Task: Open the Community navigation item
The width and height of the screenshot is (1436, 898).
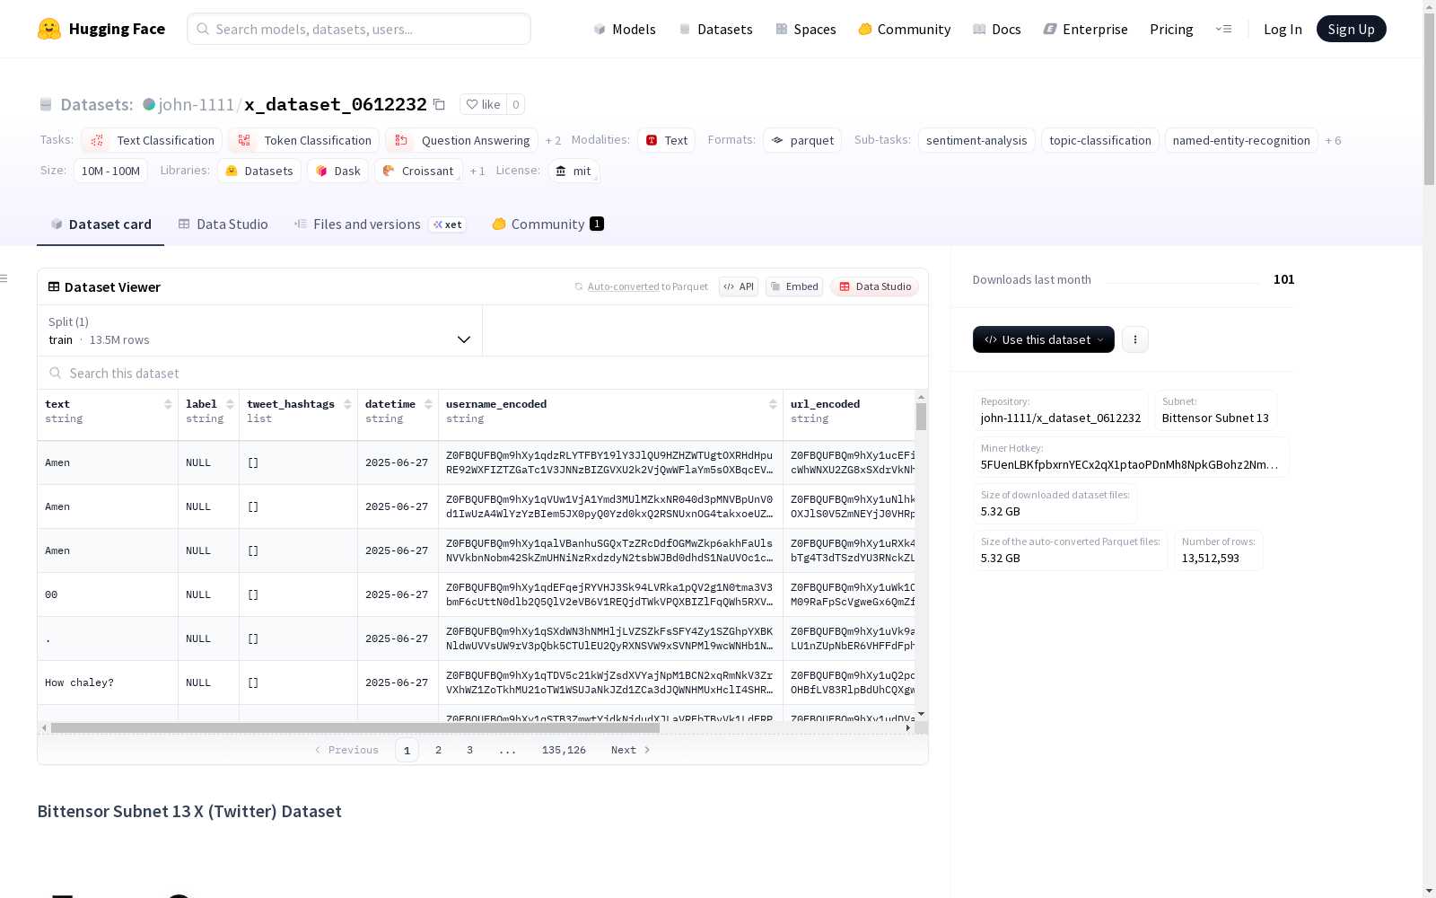Action: click(905, 29)
